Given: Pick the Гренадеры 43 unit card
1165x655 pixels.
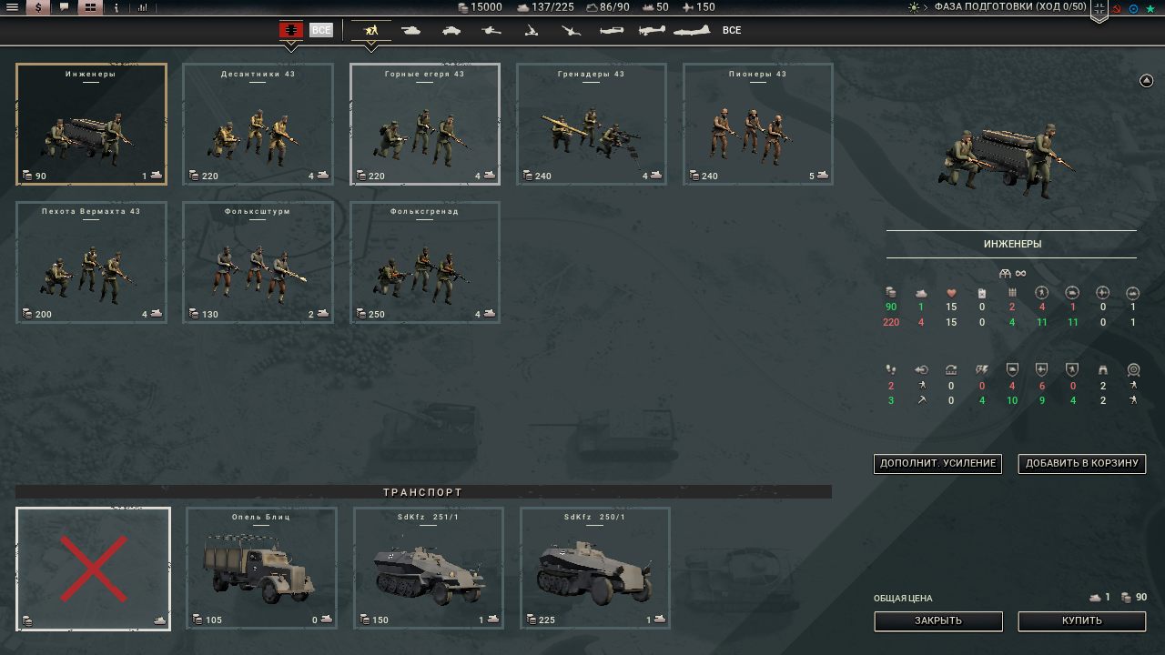Looking at the screenshot, I should [592, 124].
